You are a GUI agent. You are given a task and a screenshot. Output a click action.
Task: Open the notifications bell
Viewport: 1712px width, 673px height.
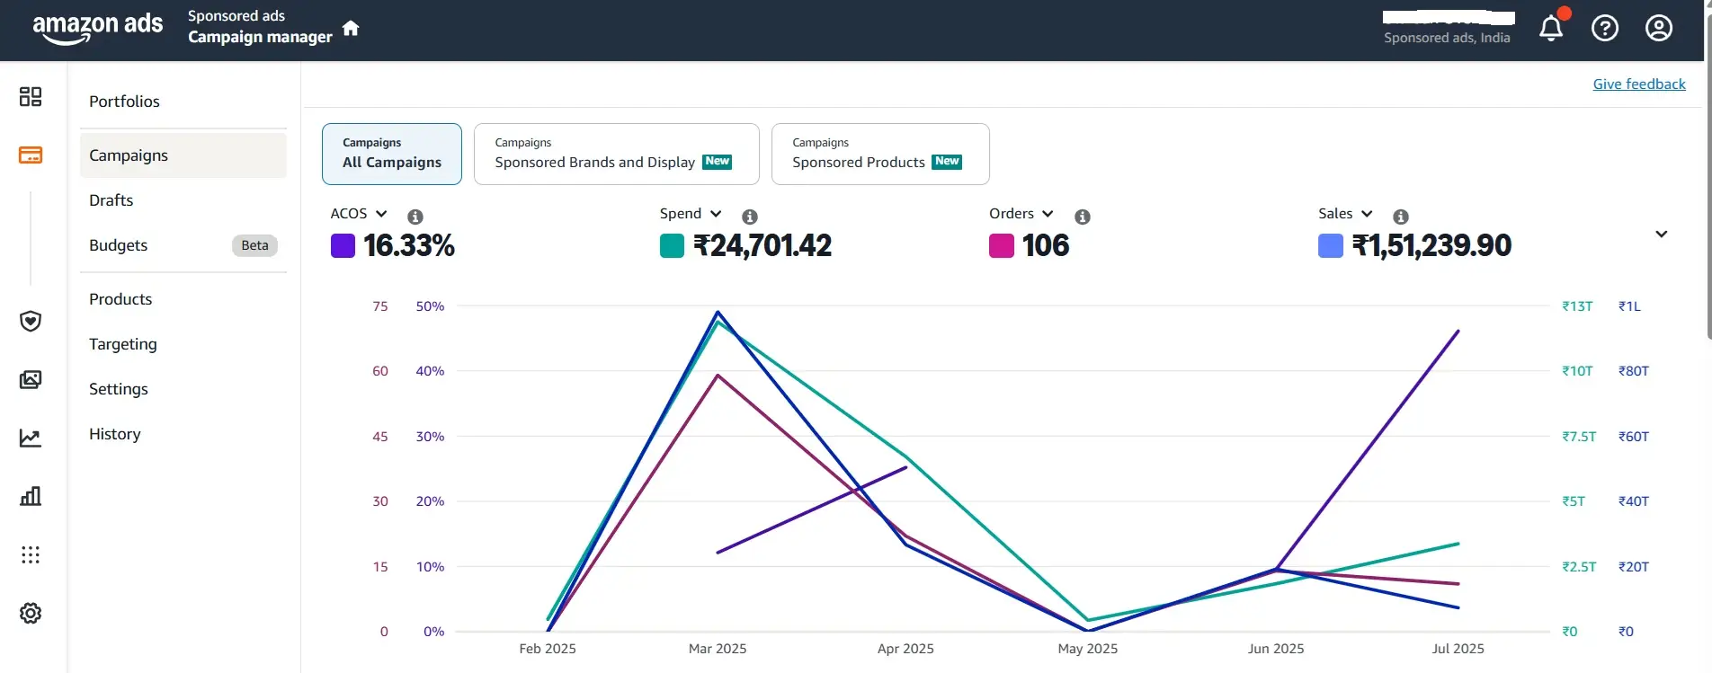click(1550, 29)
